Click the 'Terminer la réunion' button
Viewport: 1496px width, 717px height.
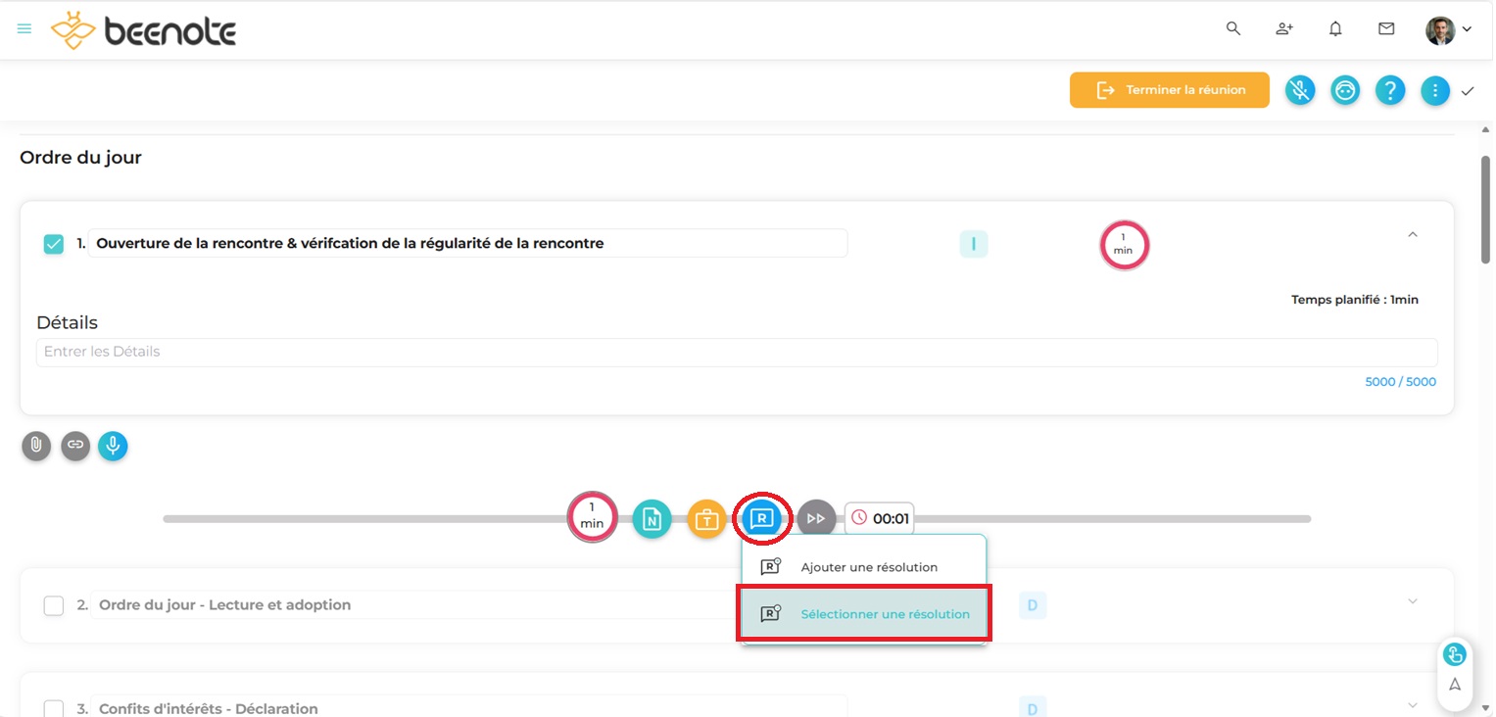click(1169, 90)
